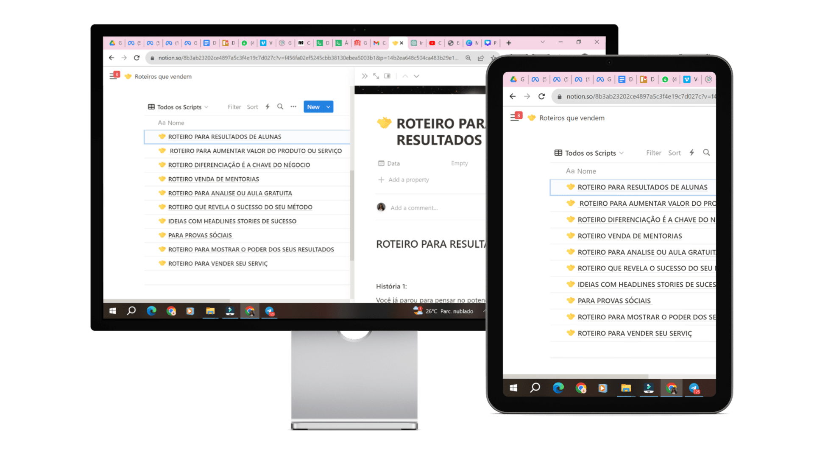Click the New button on the monitor

click(313, 107)
